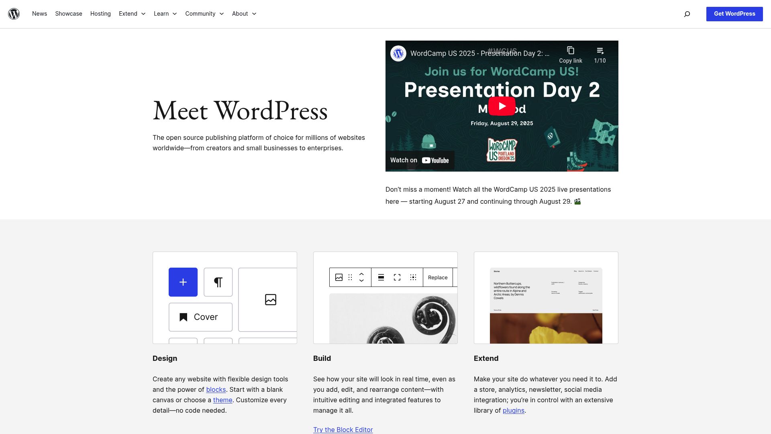This screenshot has width=771, height=434.
Task: Click the drag handle dots in Build toolbar
Action: pyautogui.click(x=350, y=277)
